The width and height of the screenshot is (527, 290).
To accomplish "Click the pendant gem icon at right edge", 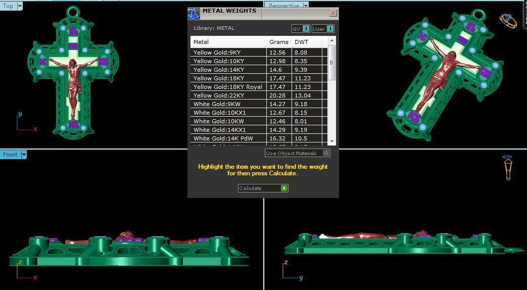I will 507,167.
